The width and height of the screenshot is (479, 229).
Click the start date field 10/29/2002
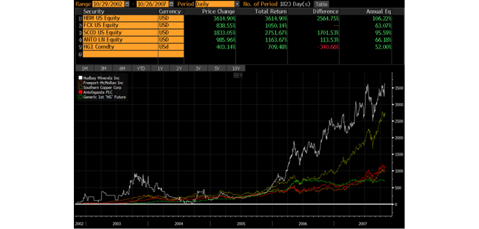pyautogui.click(x=107, y=4)
